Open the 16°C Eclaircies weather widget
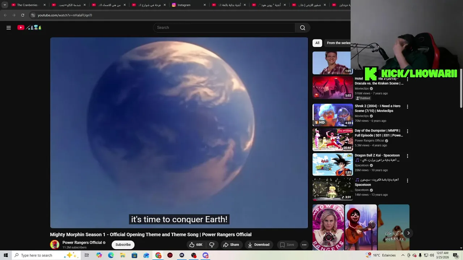Image resolution: width=463 pixels, height=260 pixels. click(381, 255)
